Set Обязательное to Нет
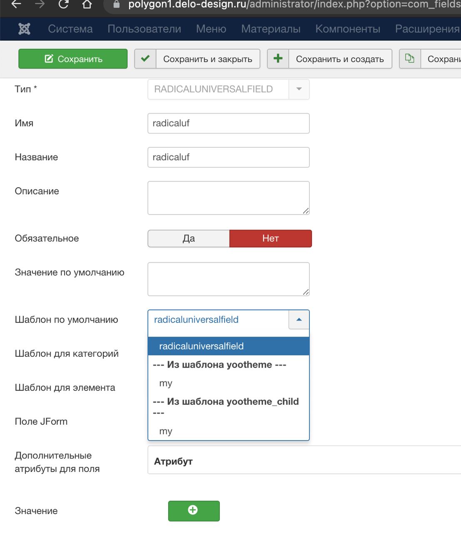 [270, 238]
